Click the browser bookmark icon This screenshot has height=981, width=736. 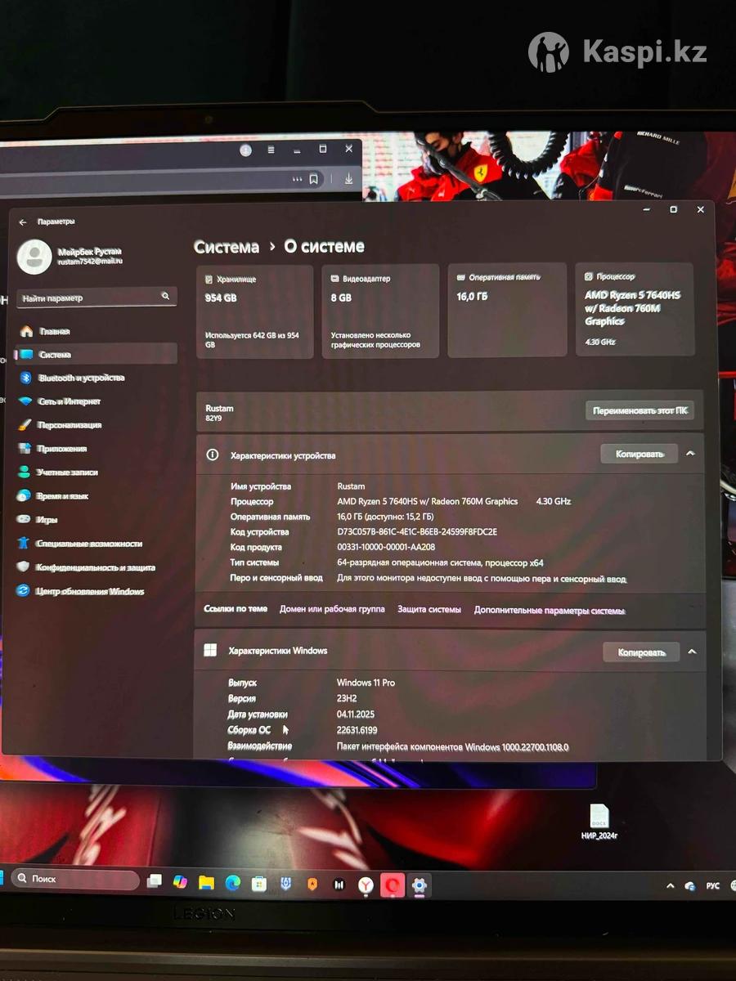[313, 179]
